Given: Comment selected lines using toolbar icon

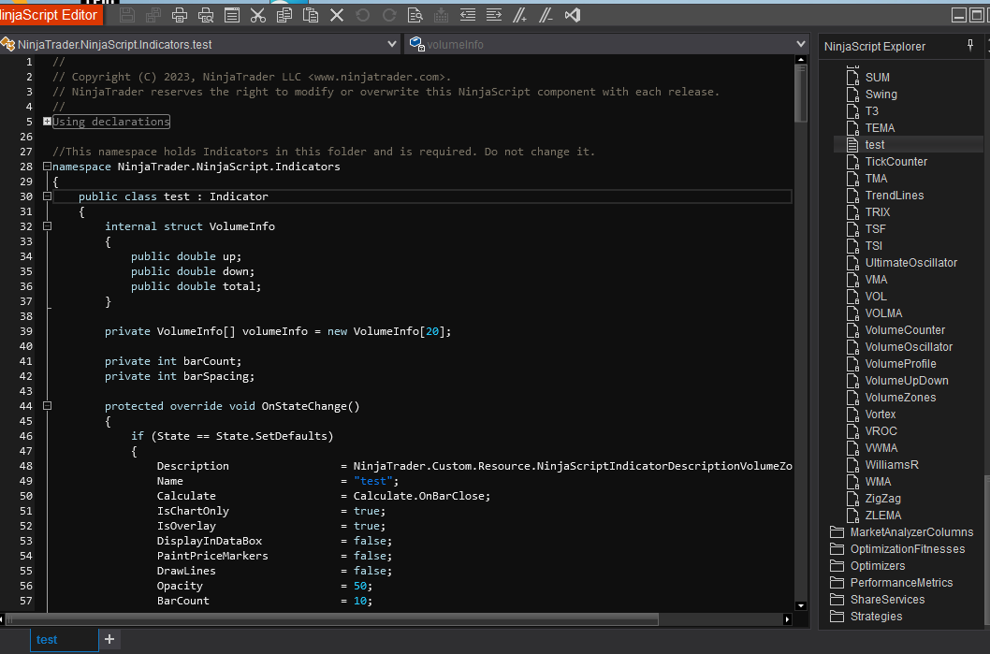Looking at the screenshot, I should 521,15.
